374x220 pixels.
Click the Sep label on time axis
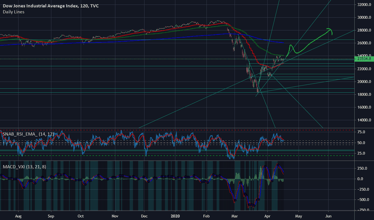click(51, 216)
